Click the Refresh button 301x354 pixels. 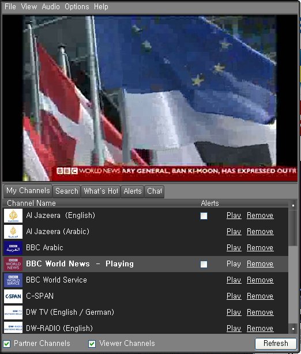pos(276,344)
